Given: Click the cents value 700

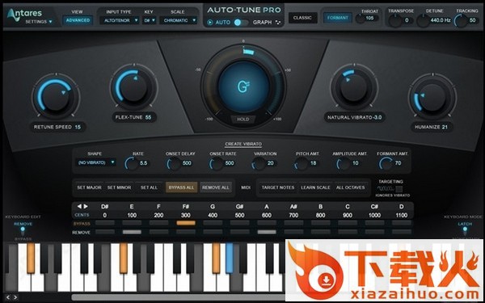Looking at the screenshot, I should [x=293, y=215].
